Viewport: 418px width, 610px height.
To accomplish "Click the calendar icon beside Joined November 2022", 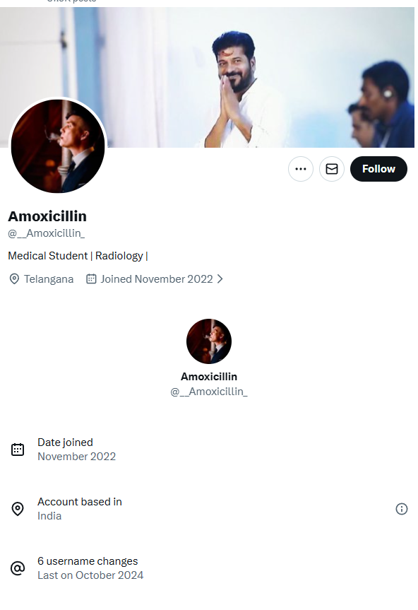I will [91, 279].
